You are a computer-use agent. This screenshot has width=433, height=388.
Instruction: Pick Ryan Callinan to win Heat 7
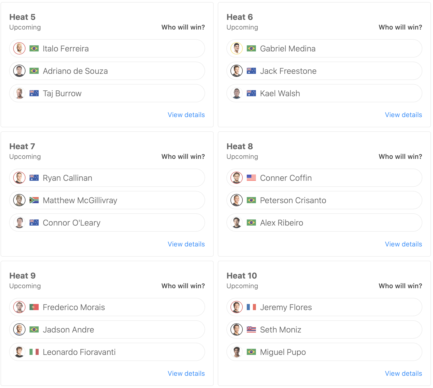(107, 178)
